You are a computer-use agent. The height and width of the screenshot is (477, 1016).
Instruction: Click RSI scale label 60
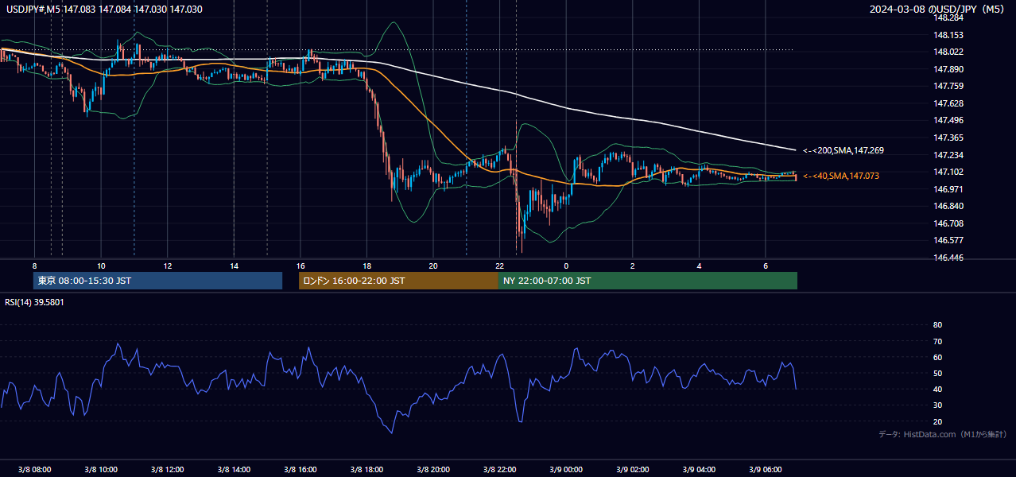(x=937, y=357)
